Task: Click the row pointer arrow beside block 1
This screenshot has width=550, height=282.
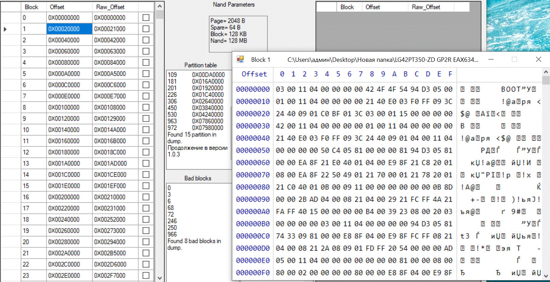Action: (x=5, y=29)
